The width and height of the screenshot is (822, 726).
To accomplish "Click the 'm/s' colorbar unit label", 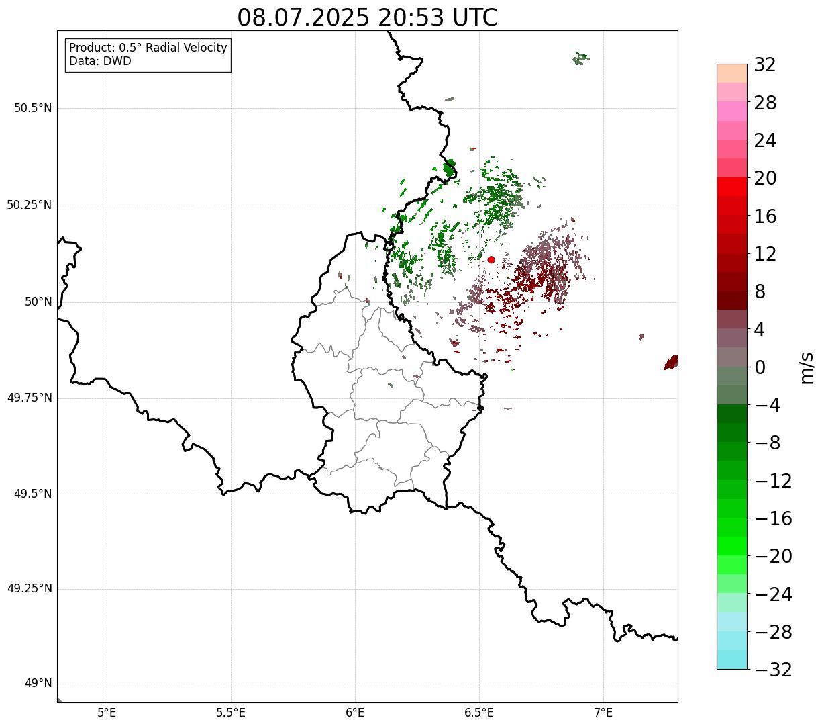I will (x=807, y=367).
